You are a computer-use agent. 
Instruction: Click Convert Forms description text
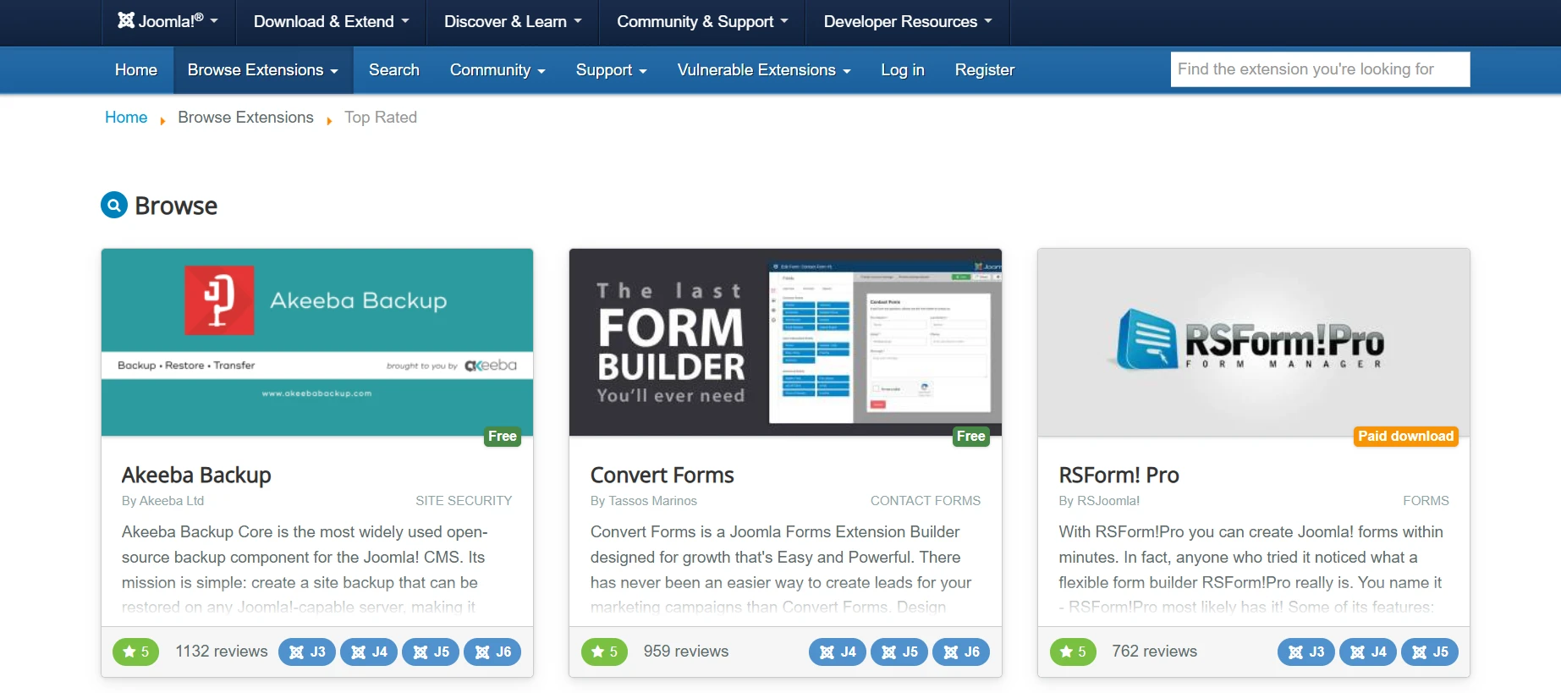pyautogui.click(x=781, y=569)
